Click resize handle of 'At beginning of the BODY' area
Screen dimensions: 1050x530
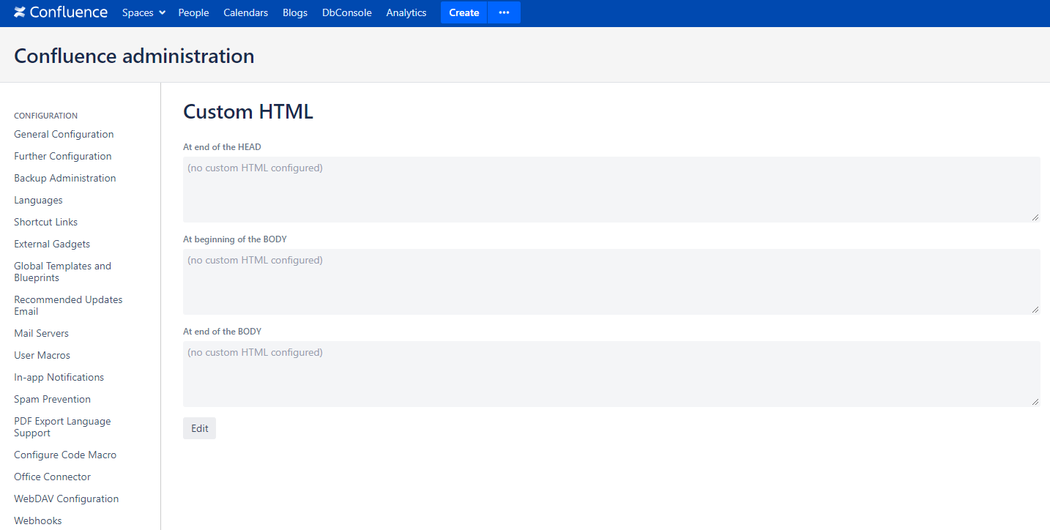coord(1035,310)
